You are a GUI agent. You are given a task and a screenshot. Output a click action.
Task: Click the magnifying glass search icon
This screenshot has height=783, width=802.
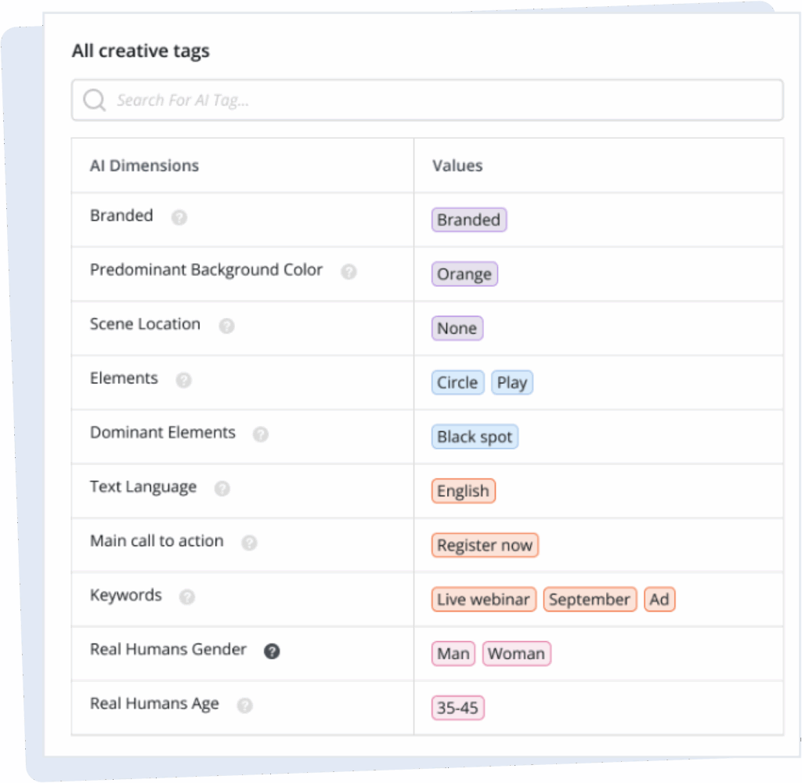[x=94, y=99]
